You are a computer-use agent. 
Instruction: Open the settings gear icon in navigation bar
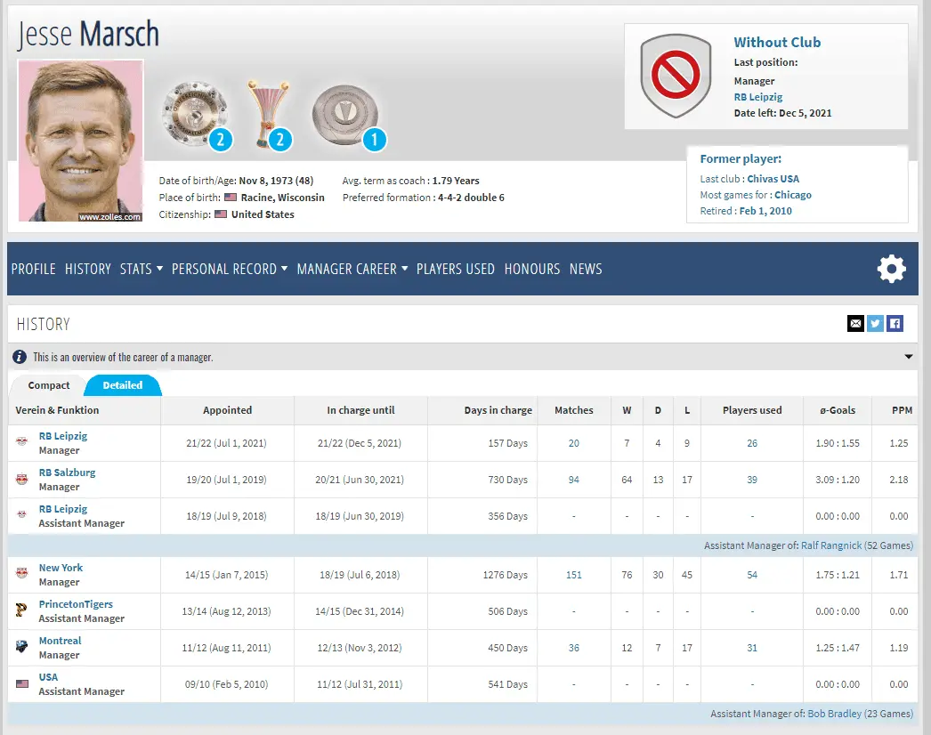[x=891, y=269]
